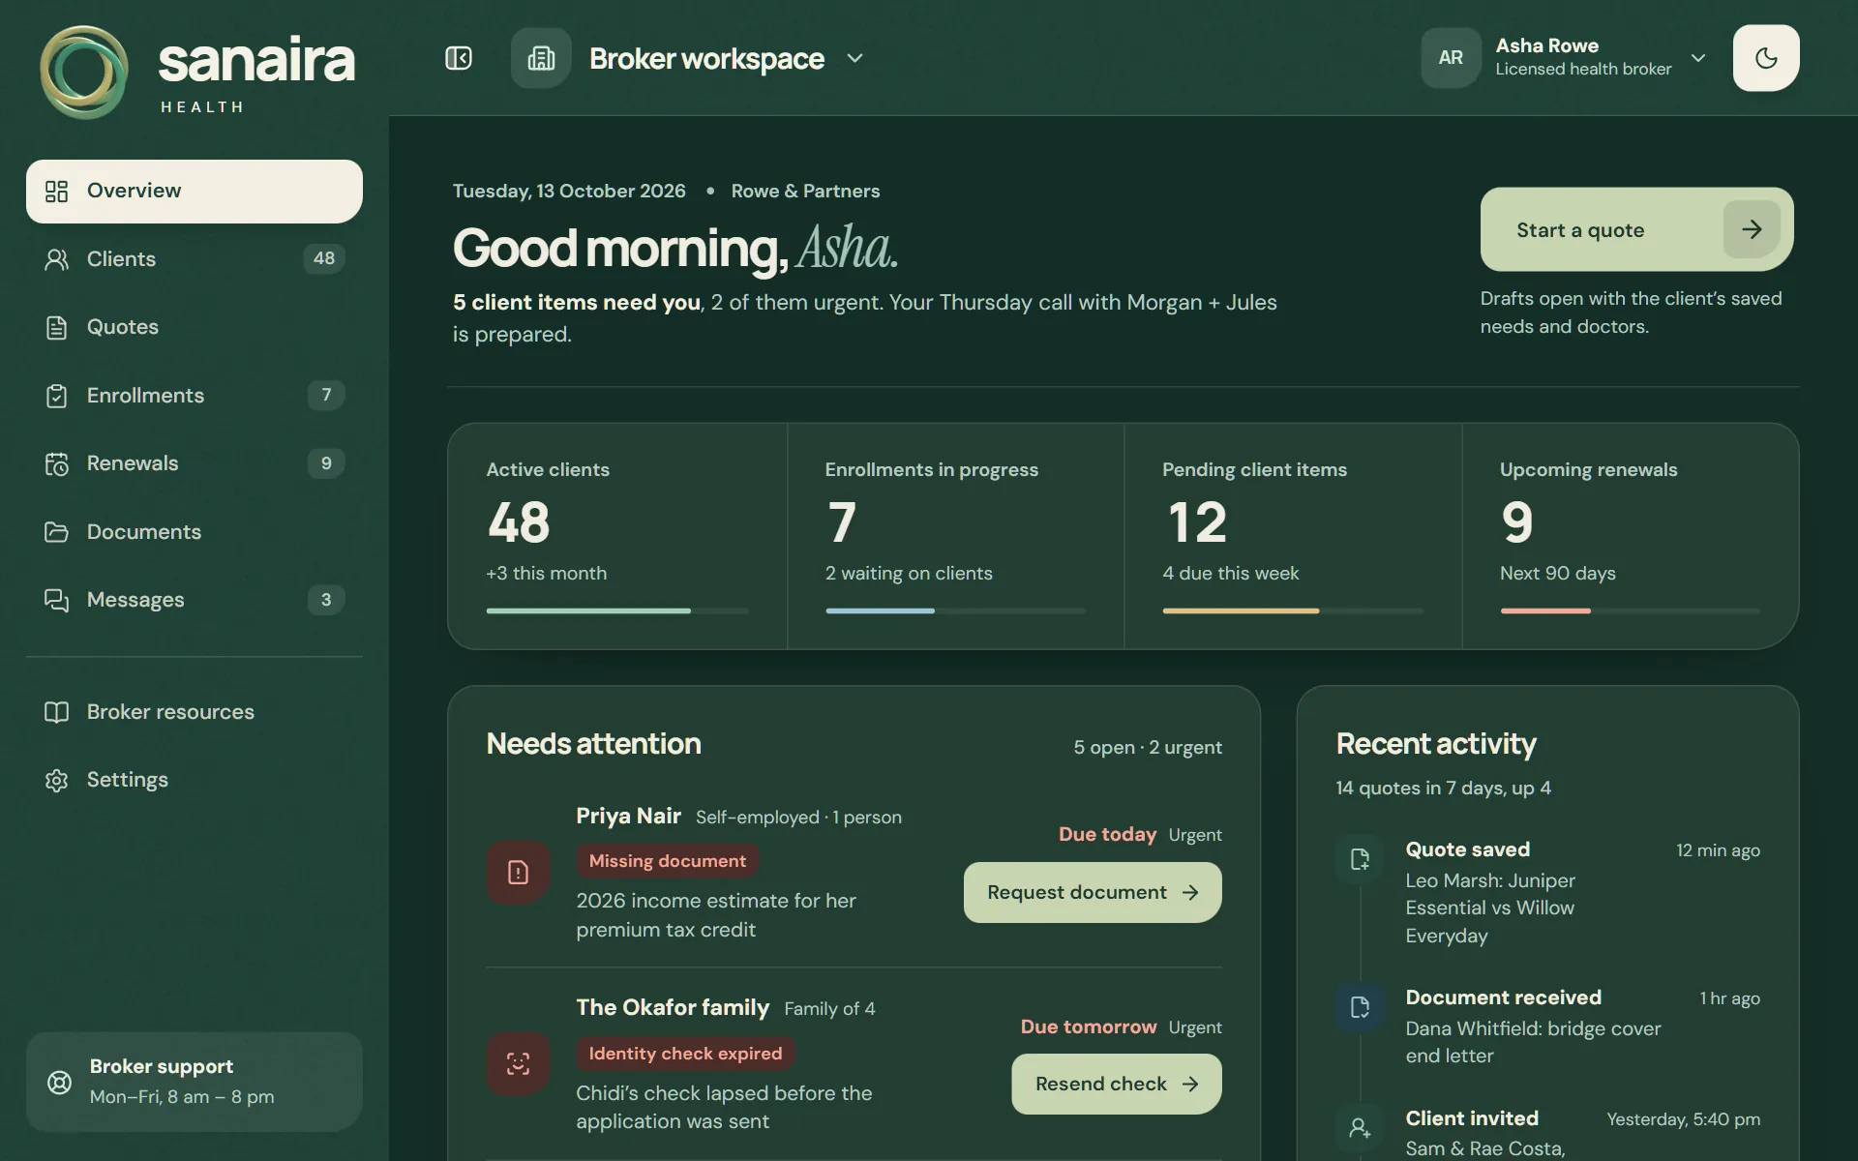This screenshot has height=1161, width=1858.
Task: Click the Document received activity icon
Action: pos(1360,1007)
